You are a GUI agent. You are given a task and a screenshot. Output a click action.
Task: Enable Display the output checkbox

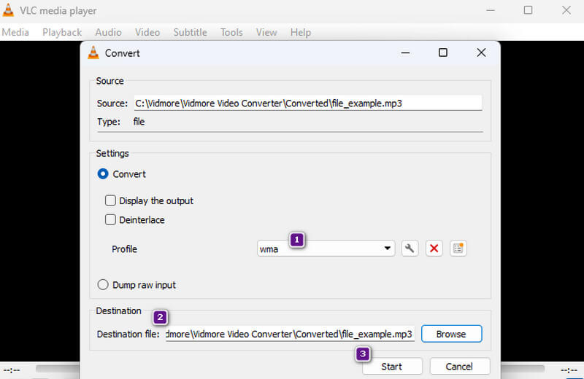pos(110,200)
